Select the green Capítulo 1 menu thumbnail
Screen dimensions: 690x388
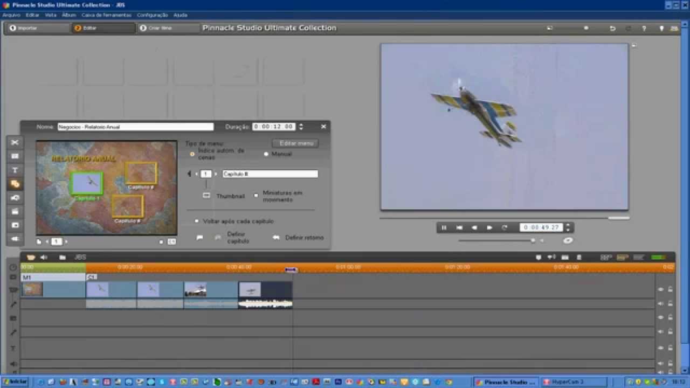(x=87, y=184)
